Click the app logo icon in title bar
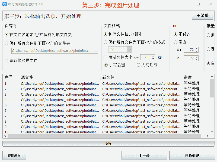 [x=5, y=4]
